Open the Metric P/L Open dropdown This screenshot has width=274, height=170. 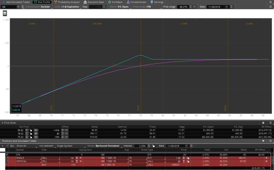coord(119,7)
